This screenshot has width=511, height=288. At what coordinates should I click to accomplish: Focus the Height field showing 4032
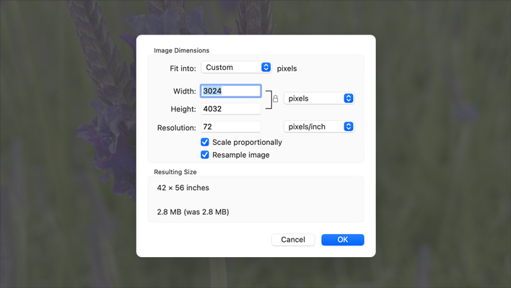coord(231,109)
